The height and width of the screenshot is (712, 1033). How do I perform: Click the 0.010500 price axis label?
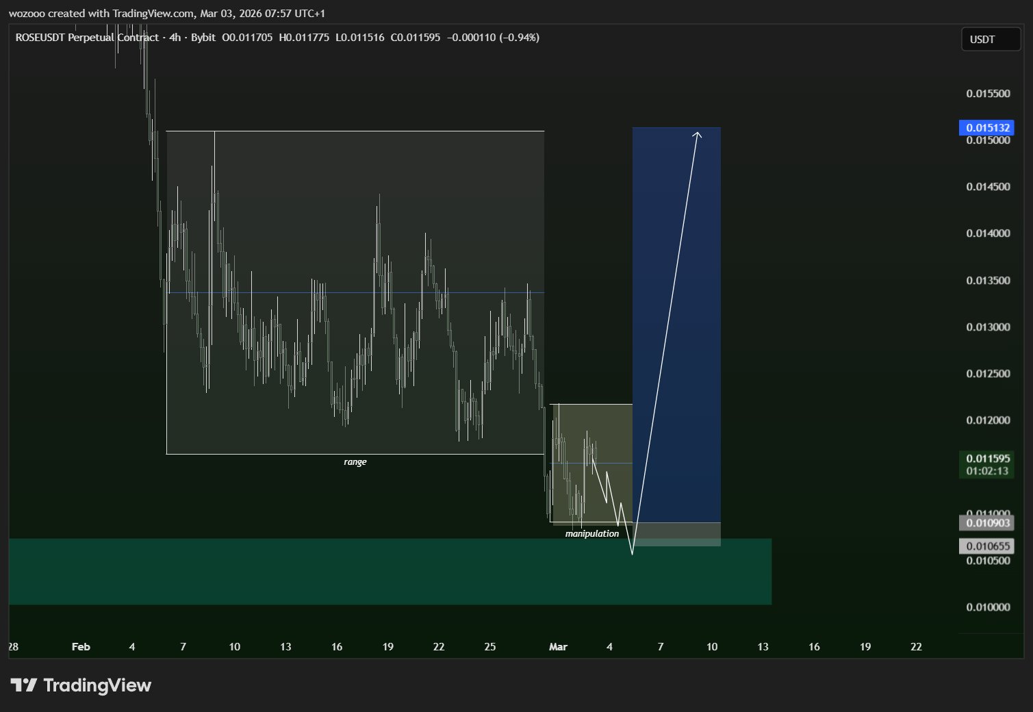pyautogui.click(x=988, y=561)
